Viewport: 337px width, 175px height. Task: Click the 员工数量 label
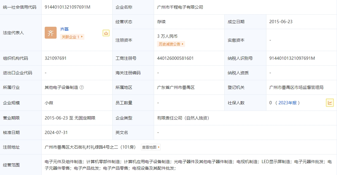[124, 103]
